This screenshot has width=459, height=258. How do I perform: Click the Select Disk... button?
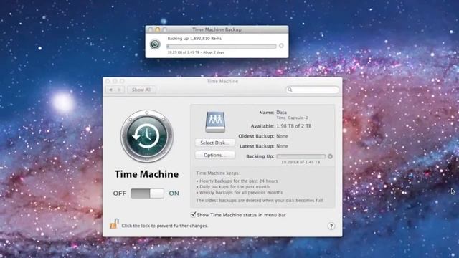tap(215, 143)
